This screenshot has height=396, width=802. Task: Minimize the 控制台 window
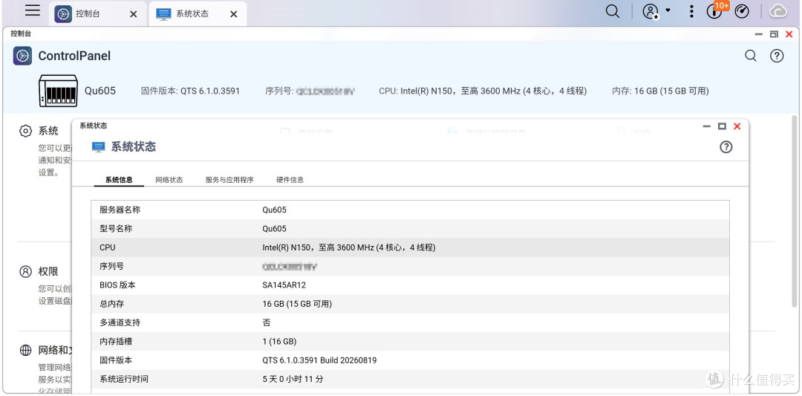[x=759, y=34]
